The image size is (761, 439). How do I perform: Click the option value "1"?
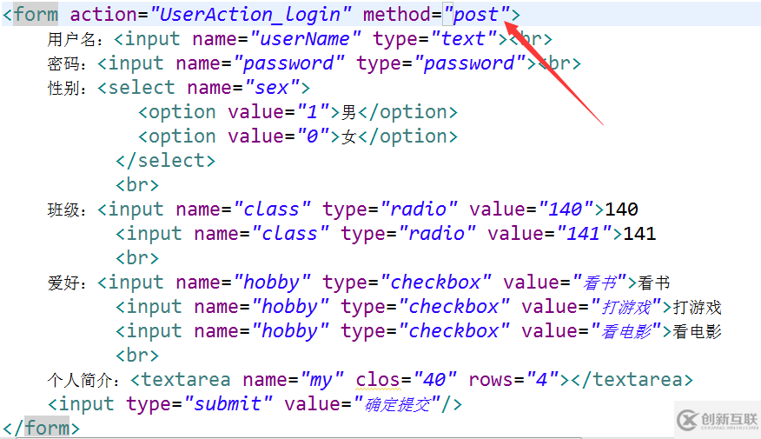313,111
